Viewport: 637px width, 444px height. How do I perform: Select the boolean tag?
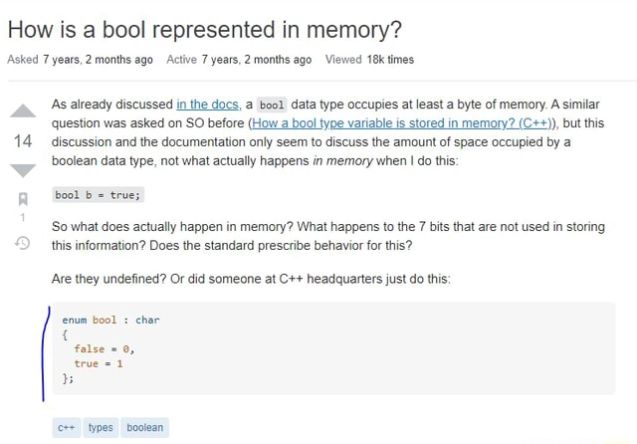[x=145, y=428]
